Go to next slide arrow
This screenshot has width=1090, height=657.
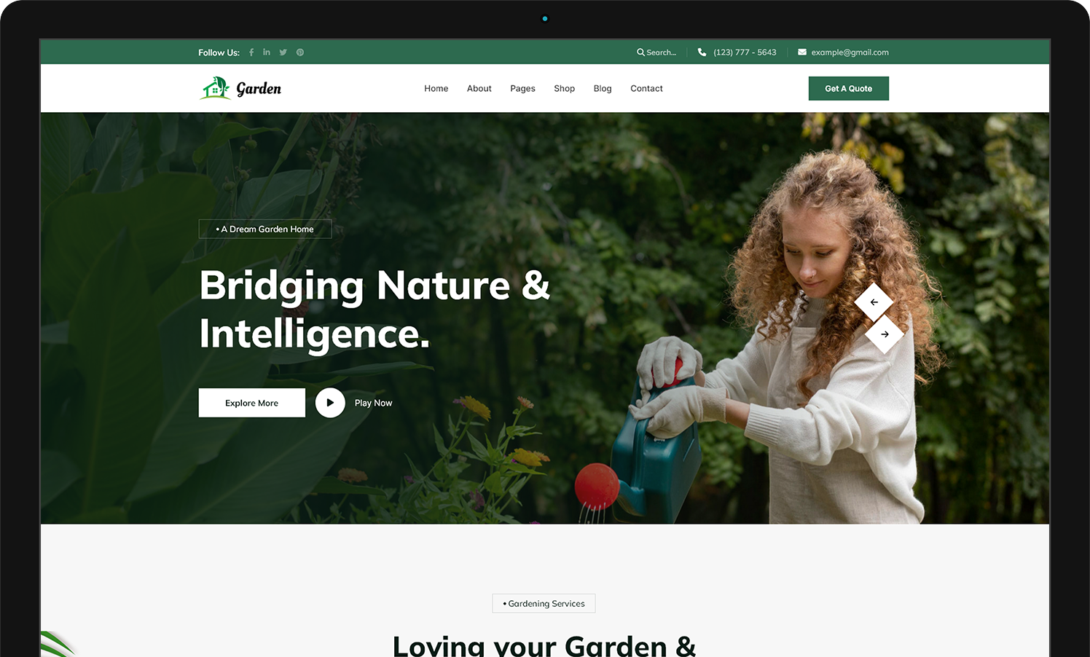pos(885,334)
